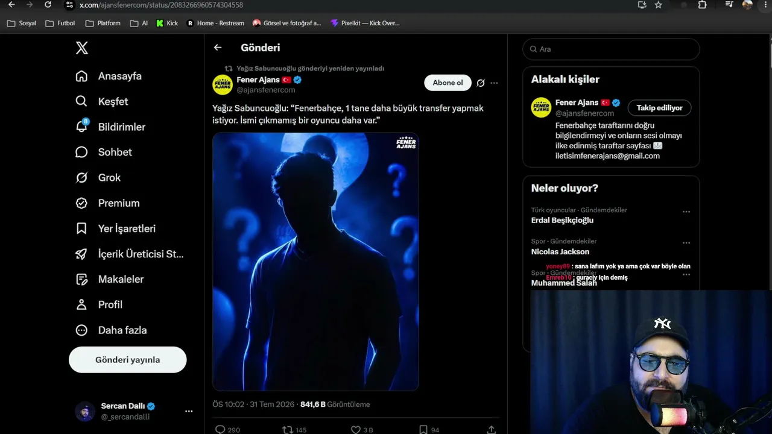This screenshot has height=434, width=772.
Task: Click the bookmark icon showing 94
Action: coord(423,430)
